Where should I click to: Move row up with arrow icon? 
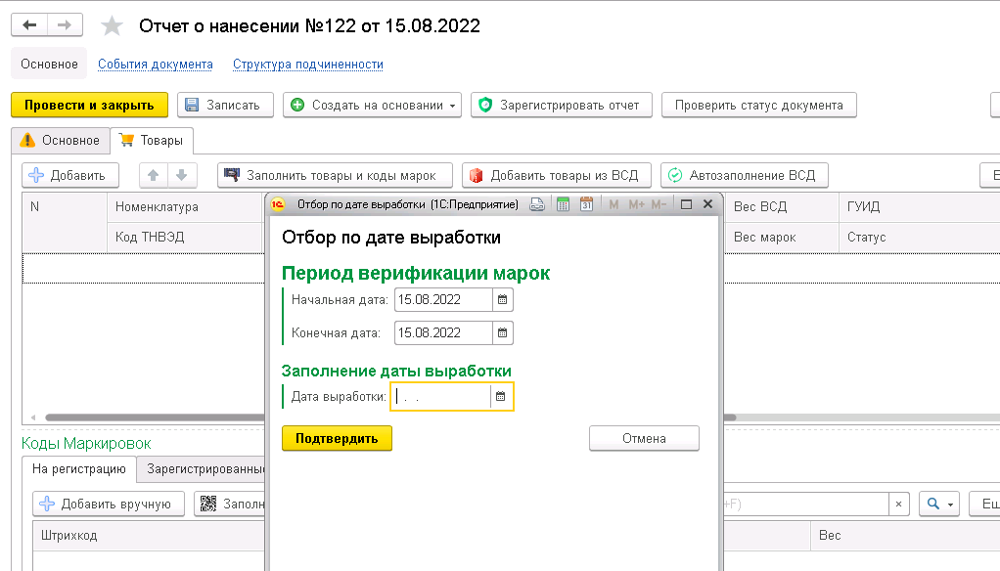[153, 175]
